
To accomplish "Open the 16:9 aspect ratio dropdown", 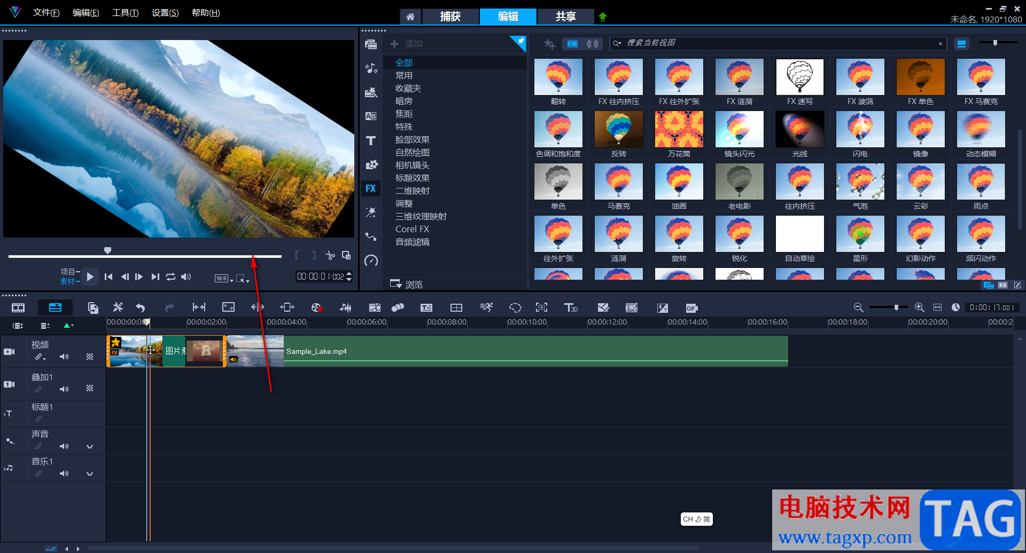I will [x=224, y=279].
